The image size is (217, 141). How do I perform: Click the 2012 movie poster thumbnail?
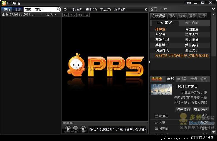pos(162,89)
